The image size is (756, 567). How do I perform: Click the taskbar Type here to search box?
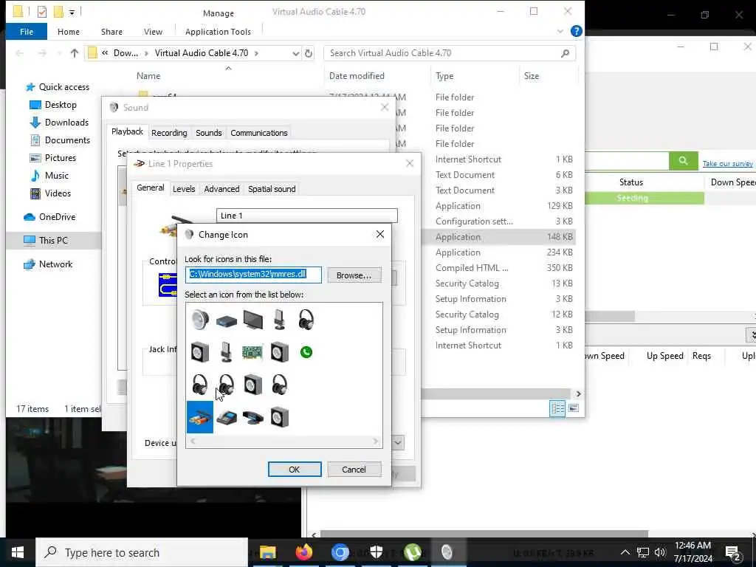pos(142,552)
